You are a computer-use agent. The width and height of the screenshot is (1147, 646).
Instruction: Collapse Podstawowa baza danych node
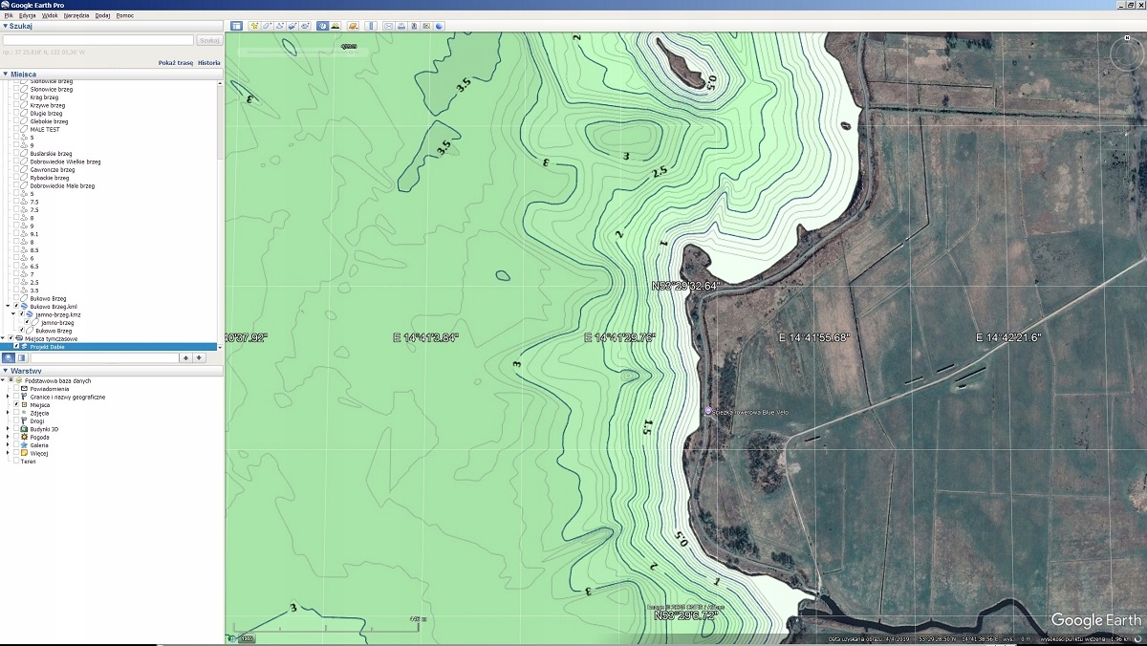(3, 380)
